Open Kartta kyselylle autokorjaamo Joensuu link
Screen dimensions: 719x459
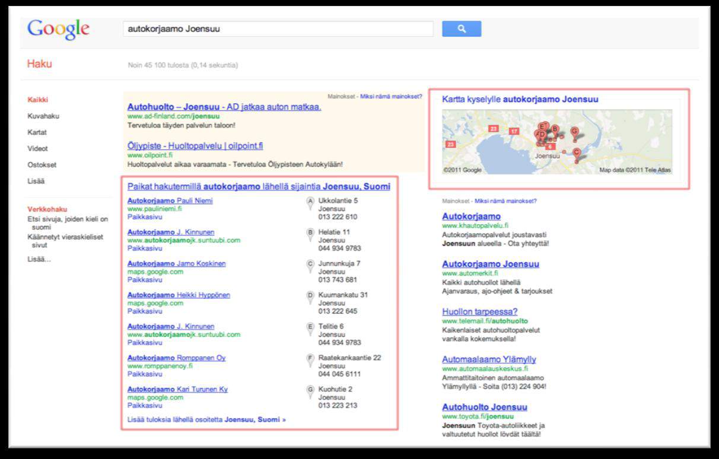520,99
